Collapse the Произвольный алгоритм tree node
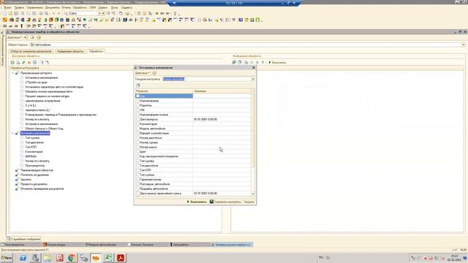 coord(13,73)
